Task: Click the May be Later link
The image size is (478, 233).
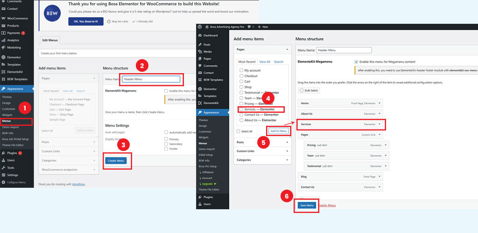Action: 118,21
